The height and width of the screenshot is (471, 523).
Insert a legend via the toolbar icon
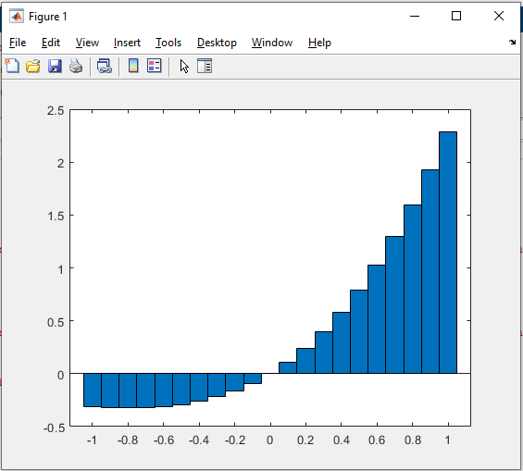(x=154, y=66)
